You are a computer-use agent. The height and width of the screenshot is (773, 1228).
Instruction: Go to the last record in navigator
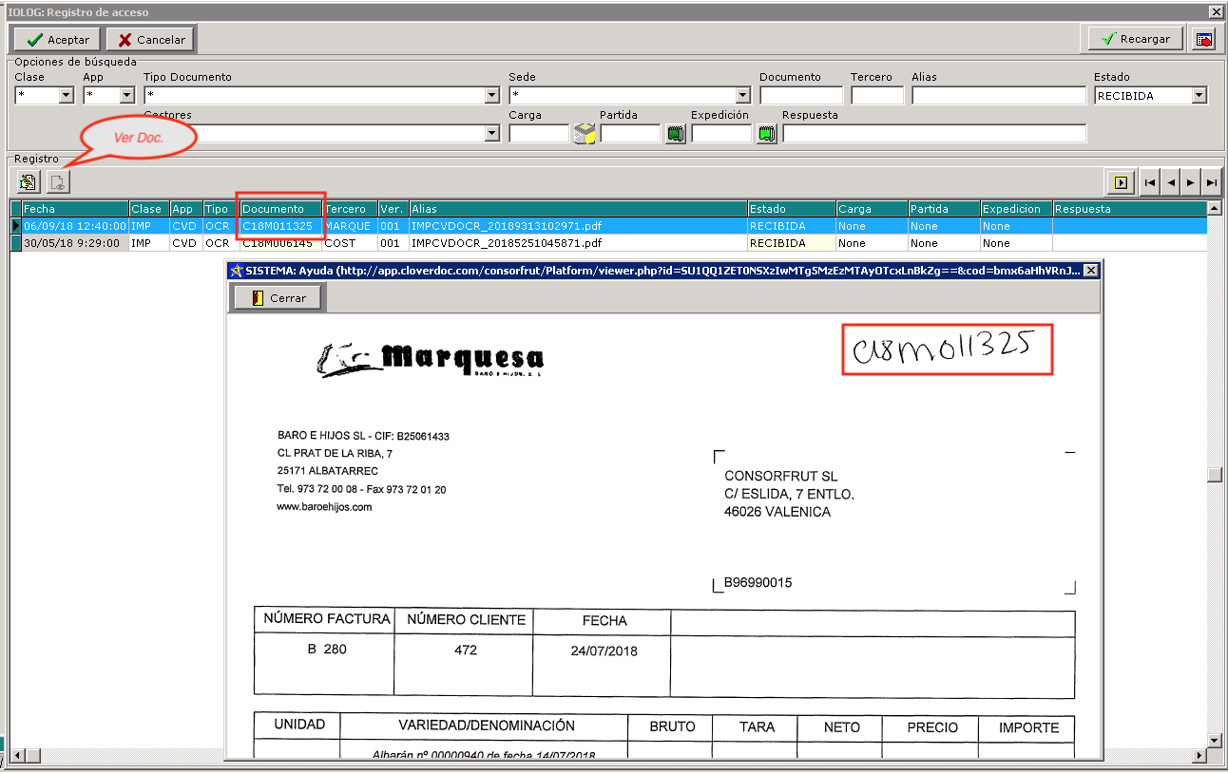(1211, 182)
